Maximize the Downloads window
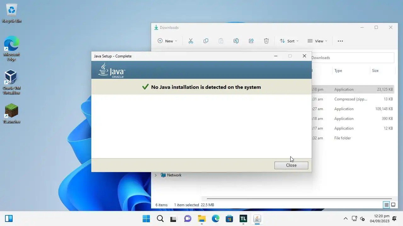The width and height of the screenshot is (403, 226). pyautogui.click(x=376, y=28)
